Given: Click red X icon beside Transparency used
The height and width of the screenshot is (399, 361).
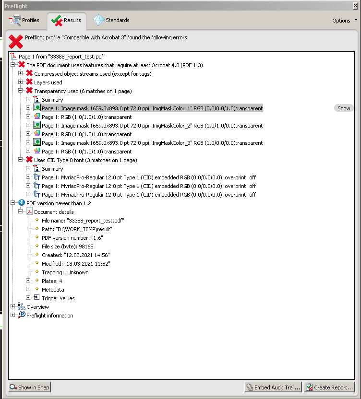Looking at the screenshot, I should (x=29, y=91).
